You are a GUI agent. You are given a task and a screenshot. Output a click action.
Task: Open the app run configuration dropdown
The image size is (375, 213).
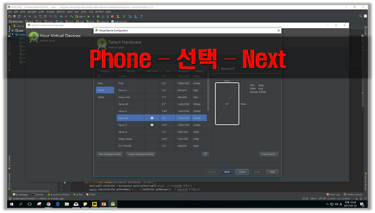pos(81,17)
